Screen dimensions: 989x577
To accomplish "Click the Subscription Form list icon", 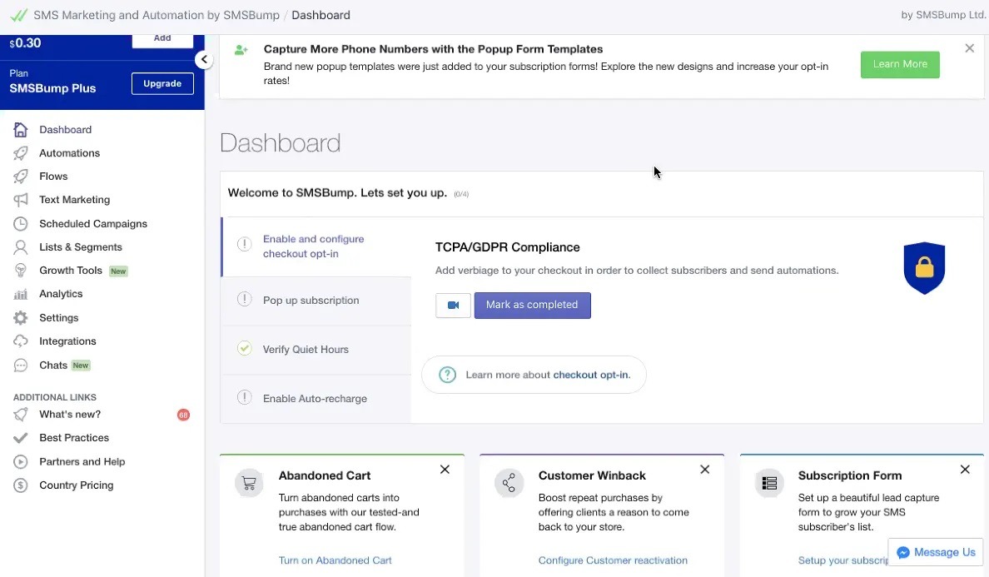I will click(x=769, y=483).
